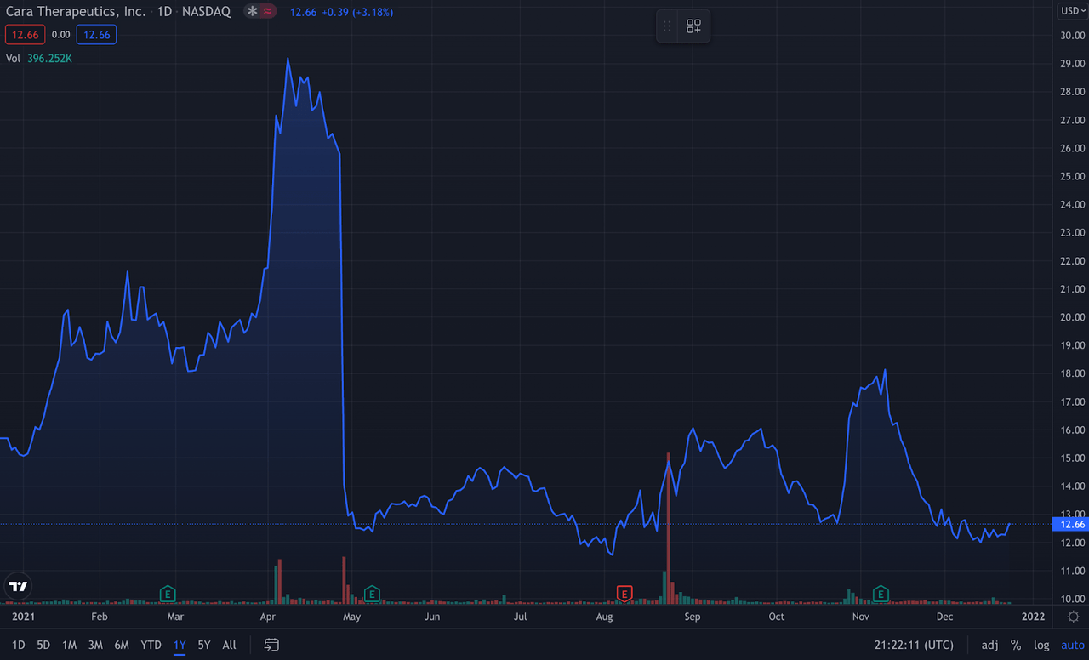Click the 20.00 price axis label

click(x=1072, y=317)
